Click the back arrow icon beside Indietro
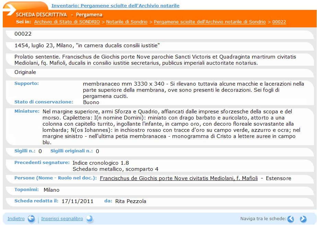Viewport: 317px width, 227px height. (31, 219)
